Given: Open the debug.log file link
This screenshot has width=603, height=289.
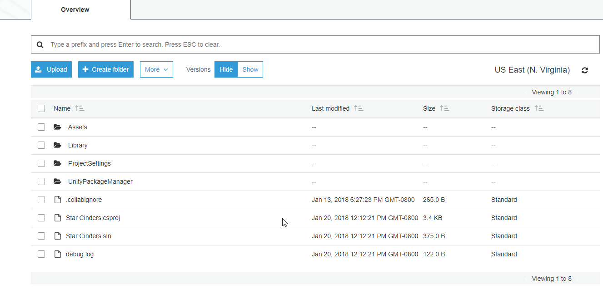Looking at the screenshot, I should click(x=80, y=254).
